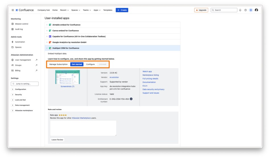Image resolution: width=270 pixels, height=158 pixels.
Task: Click the User management icon
Action: coord(13,60)
